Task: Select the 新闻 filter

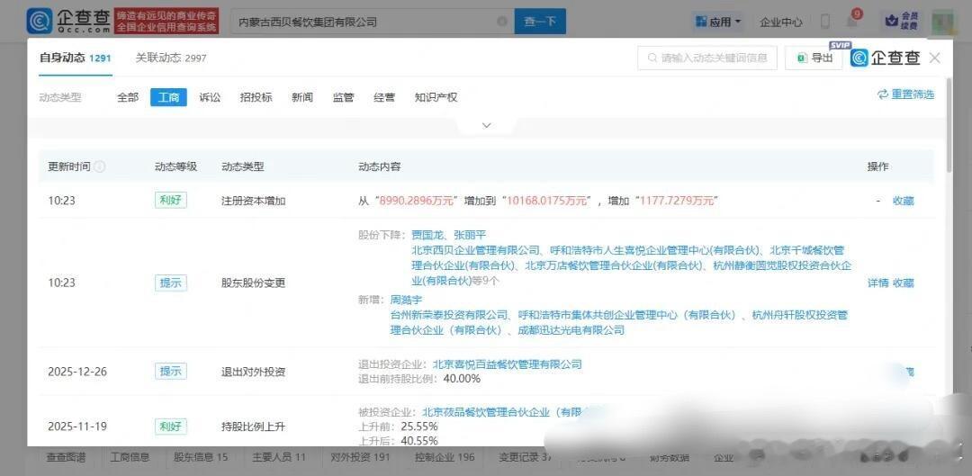Action: tap(302, 97)
